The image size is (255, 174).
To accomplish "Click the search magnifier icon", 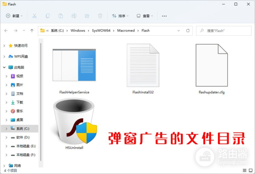I will point(202,31).
